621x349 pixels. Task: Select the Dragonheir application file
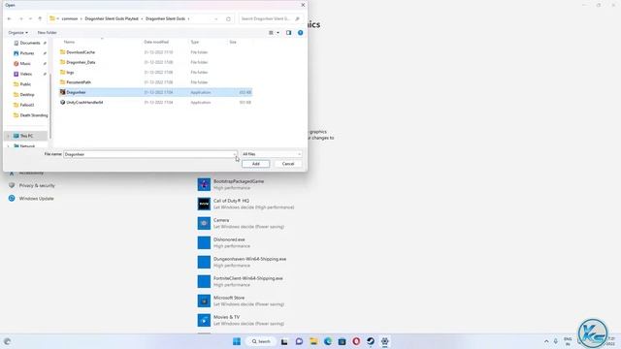tap(155, 92)
